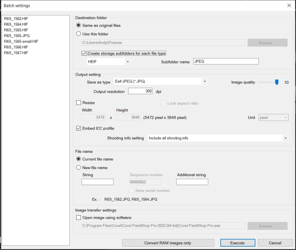Select the "Current file name" option
This screenshot has height=250, width=296.
[x=78, y=158]
